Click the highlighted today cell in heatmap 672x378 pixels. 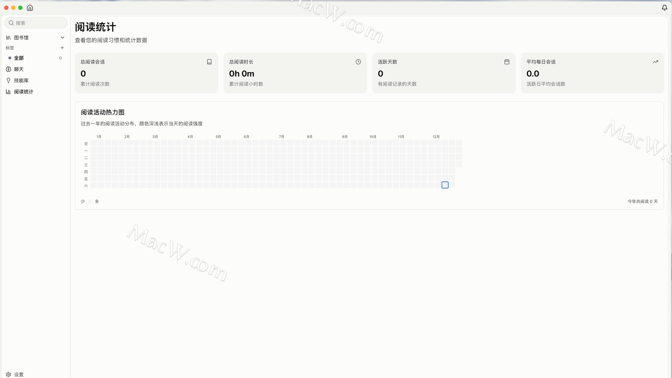coord(445,185)
